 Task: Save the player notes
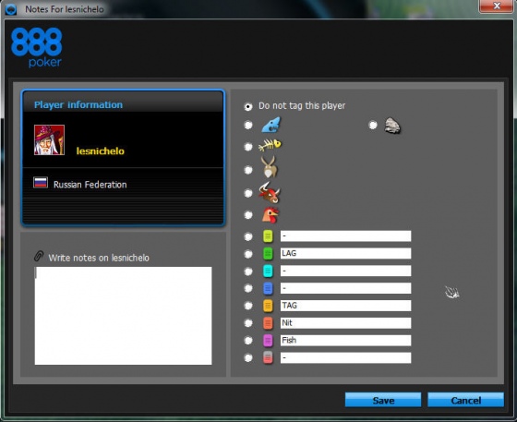(x=383, y=400)
